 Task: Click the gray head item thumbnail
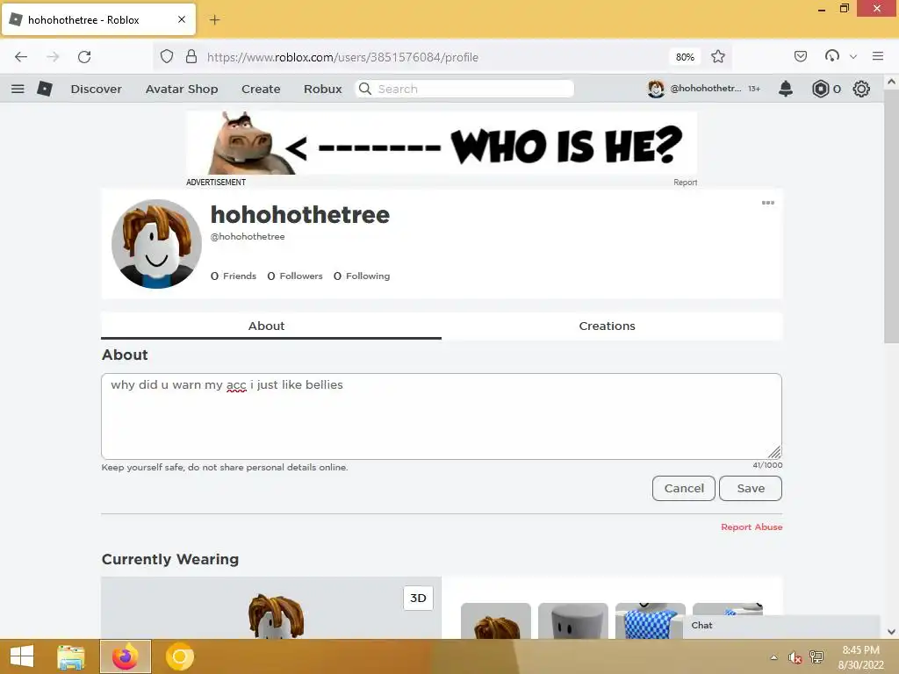click(572, 620)
